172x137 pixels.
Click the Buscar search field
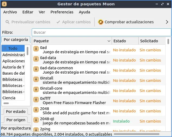(101, 32)
